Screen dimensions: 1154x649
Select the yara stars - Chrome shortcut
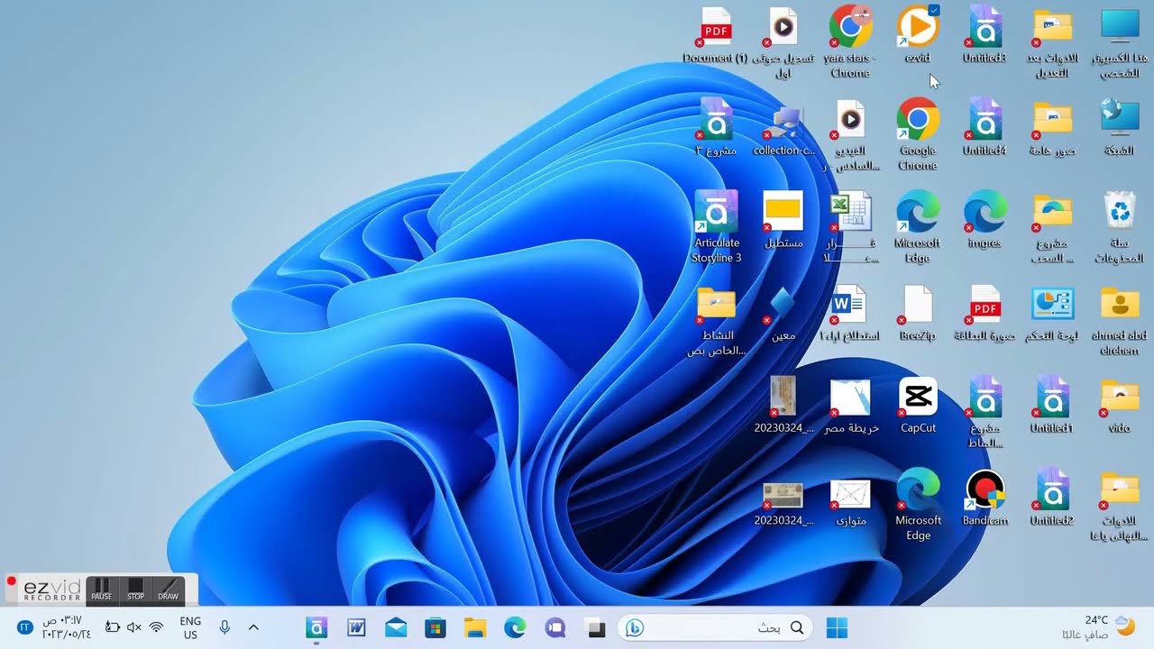(x=850, y=43)
